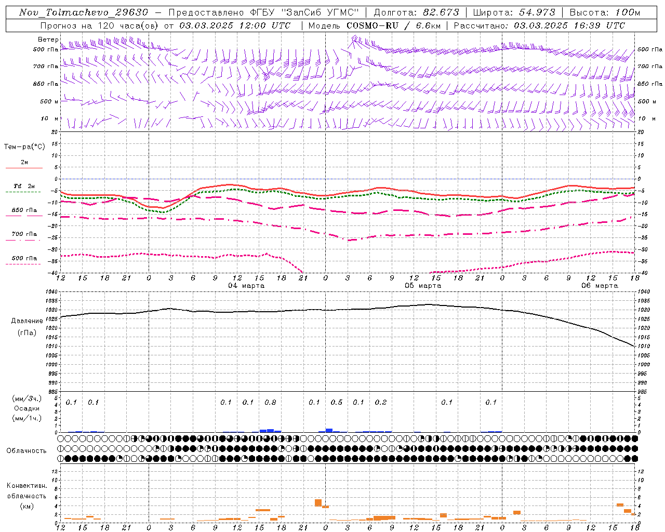
Task: Click the '(мм/1ч.)' precipitation unit label
Action: tap(26, 418)
